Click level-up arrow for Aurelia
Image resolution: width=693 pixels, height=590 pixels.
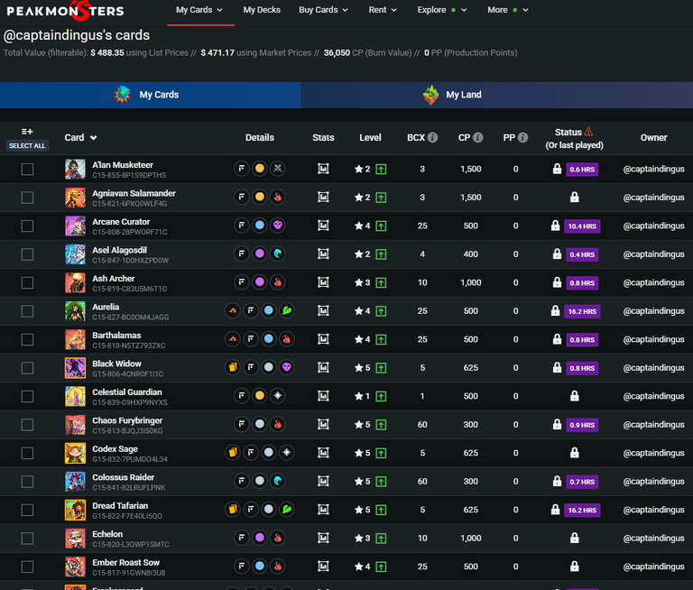coord(381,311)
